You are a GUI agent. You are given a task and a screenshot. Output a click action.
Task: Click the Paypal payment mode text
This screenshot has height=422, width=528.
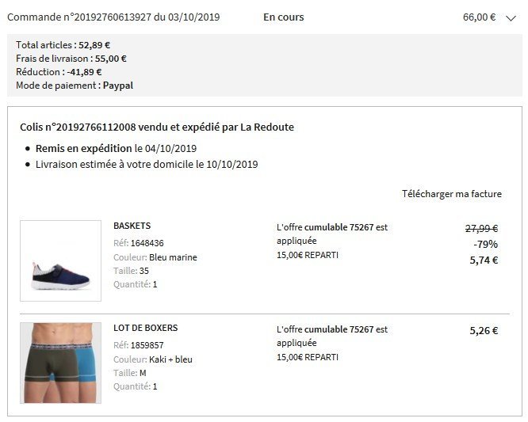(x=118, y=86)
